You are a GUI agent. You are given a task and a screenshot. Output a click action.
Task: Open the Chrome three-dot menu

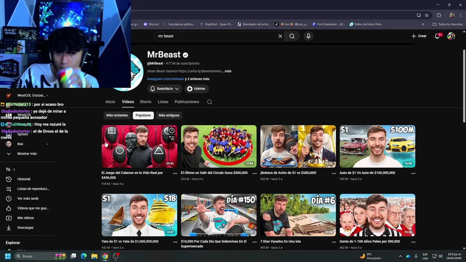[460, 15]
